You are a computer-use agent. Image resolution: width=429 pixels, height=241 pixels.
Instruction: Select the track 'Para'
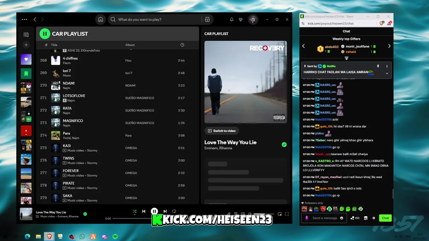tap(66, 133)
